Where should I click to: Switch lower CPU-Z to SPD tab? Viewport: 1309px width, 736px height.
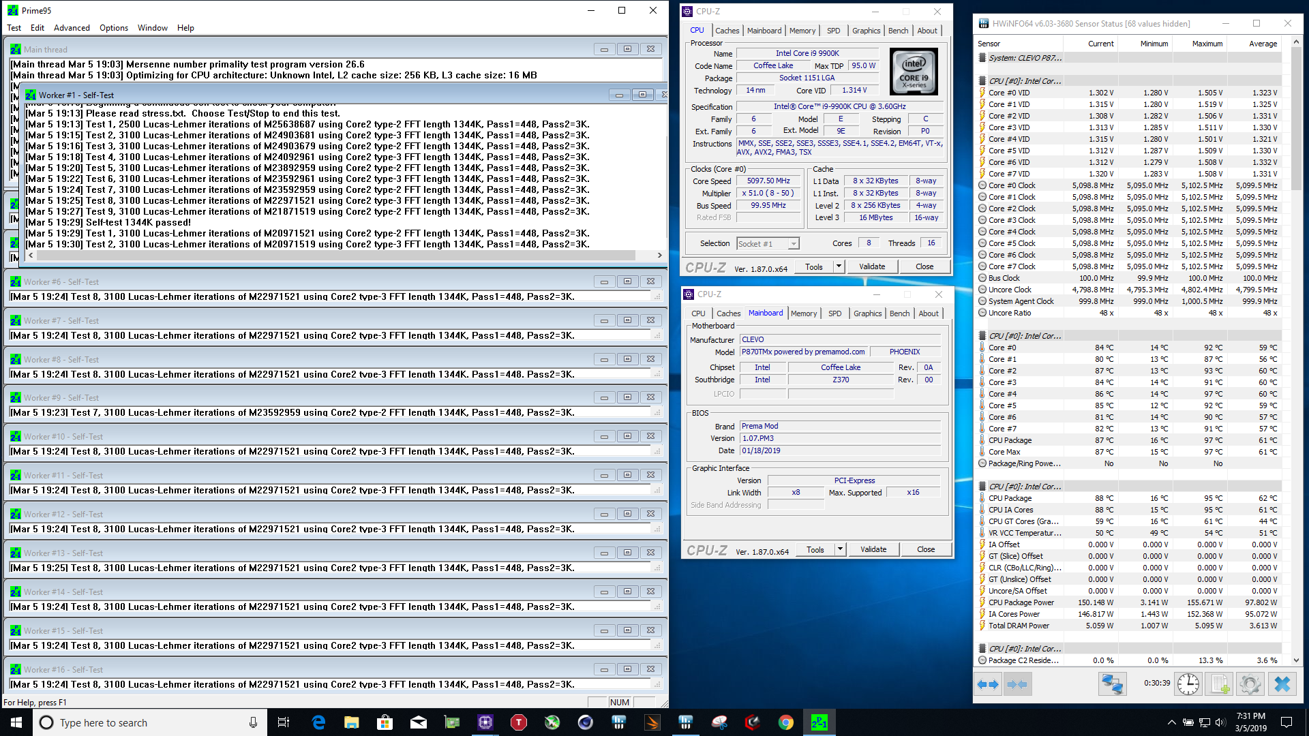click(x=835, y=313)
